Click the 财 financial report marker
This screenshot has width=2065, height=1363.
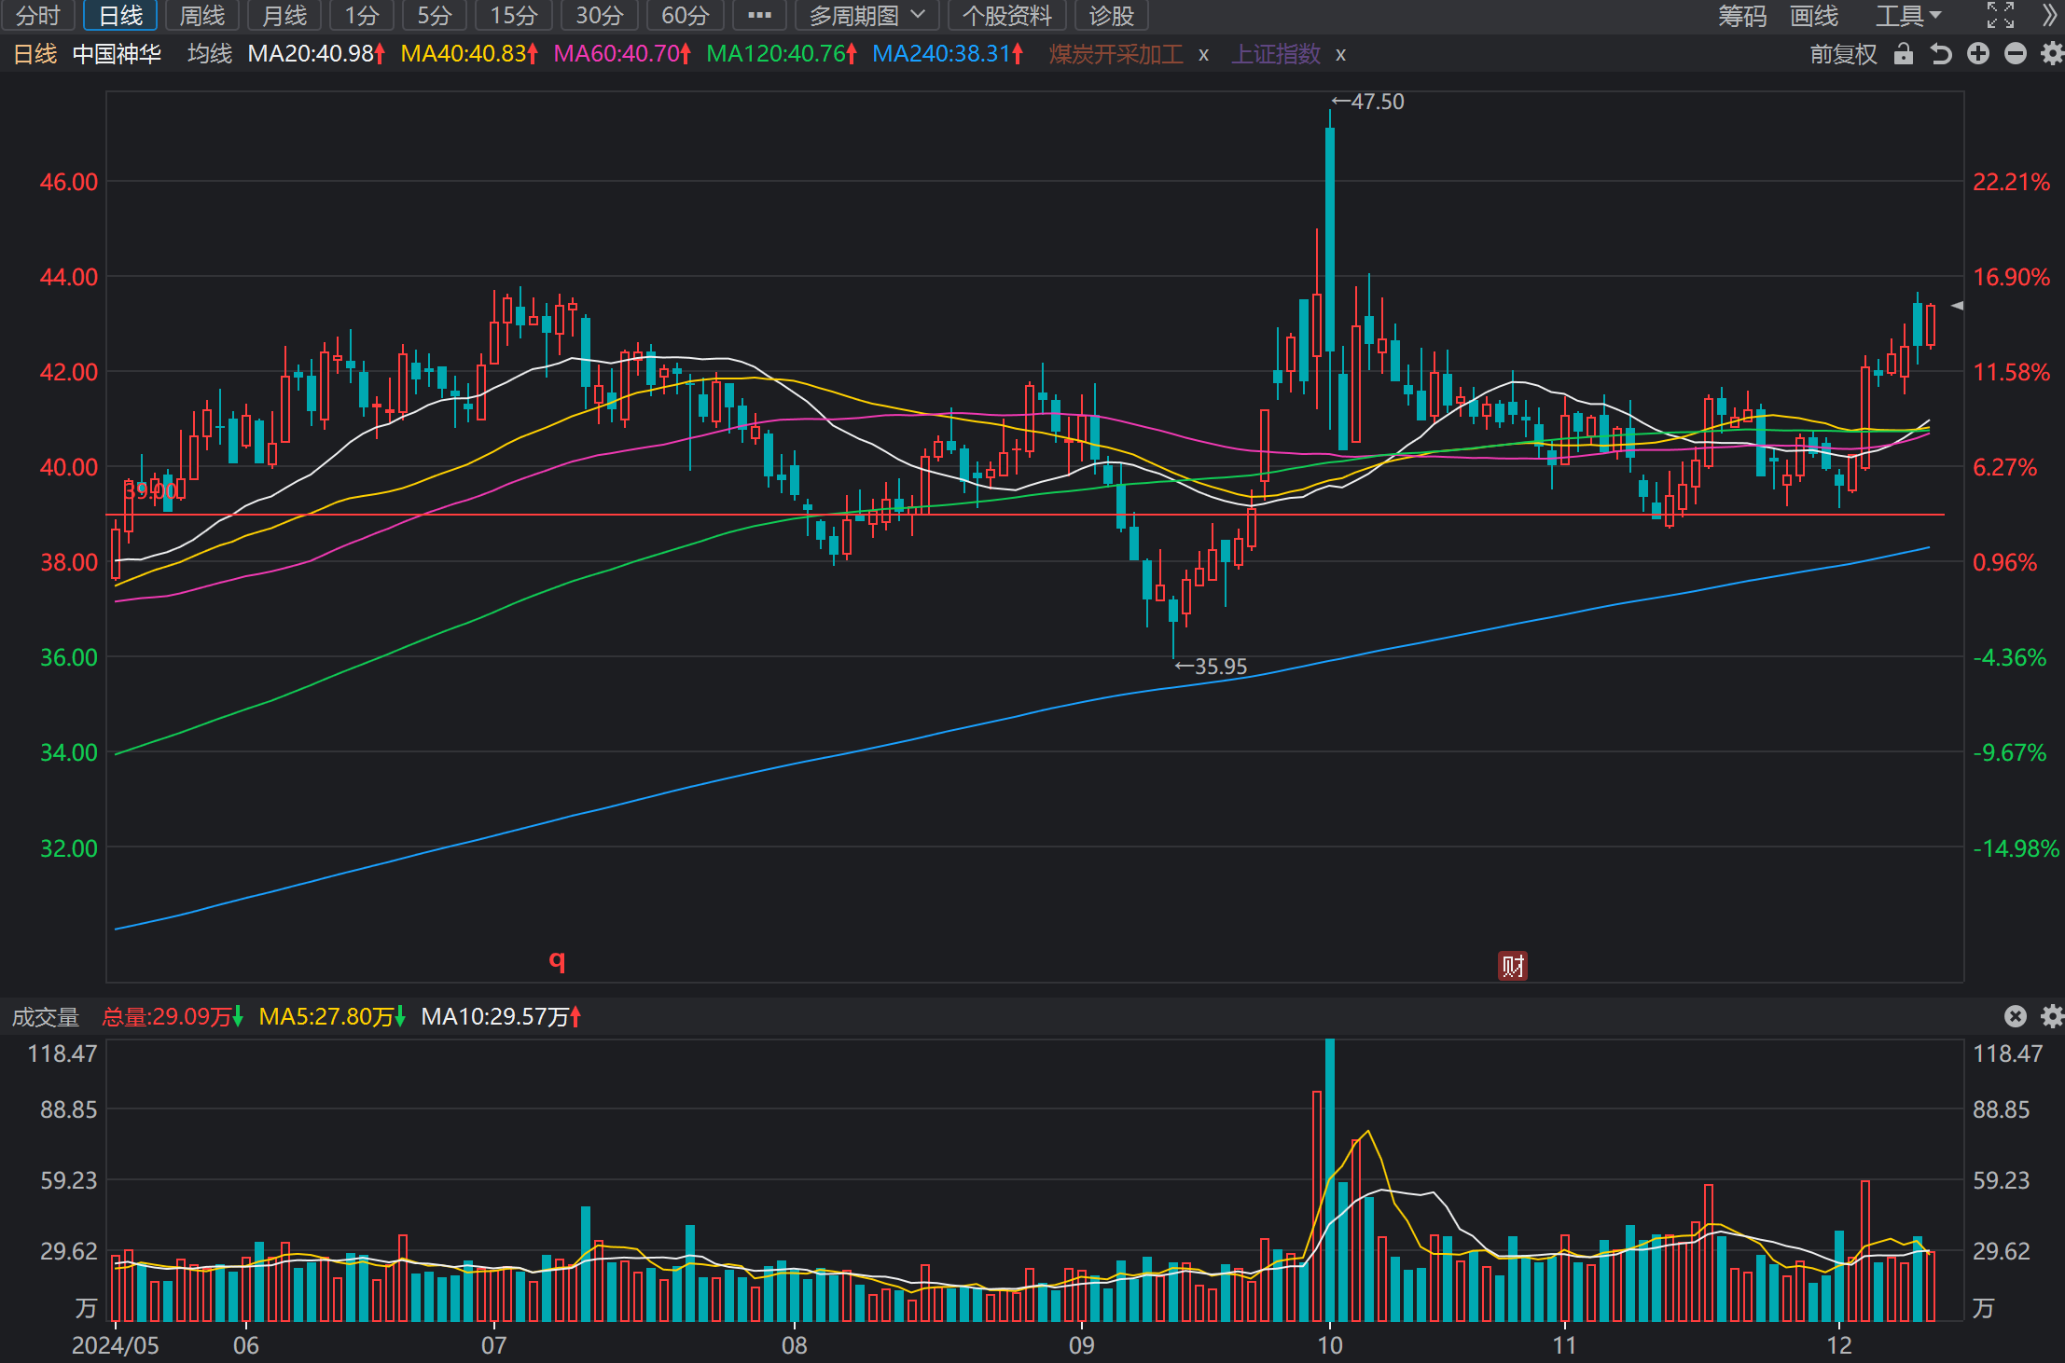(x=1512, y=966)
